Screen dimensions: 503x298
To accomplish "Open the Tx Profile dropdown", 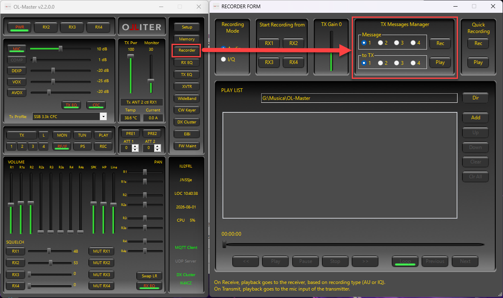I will point(103,116).
